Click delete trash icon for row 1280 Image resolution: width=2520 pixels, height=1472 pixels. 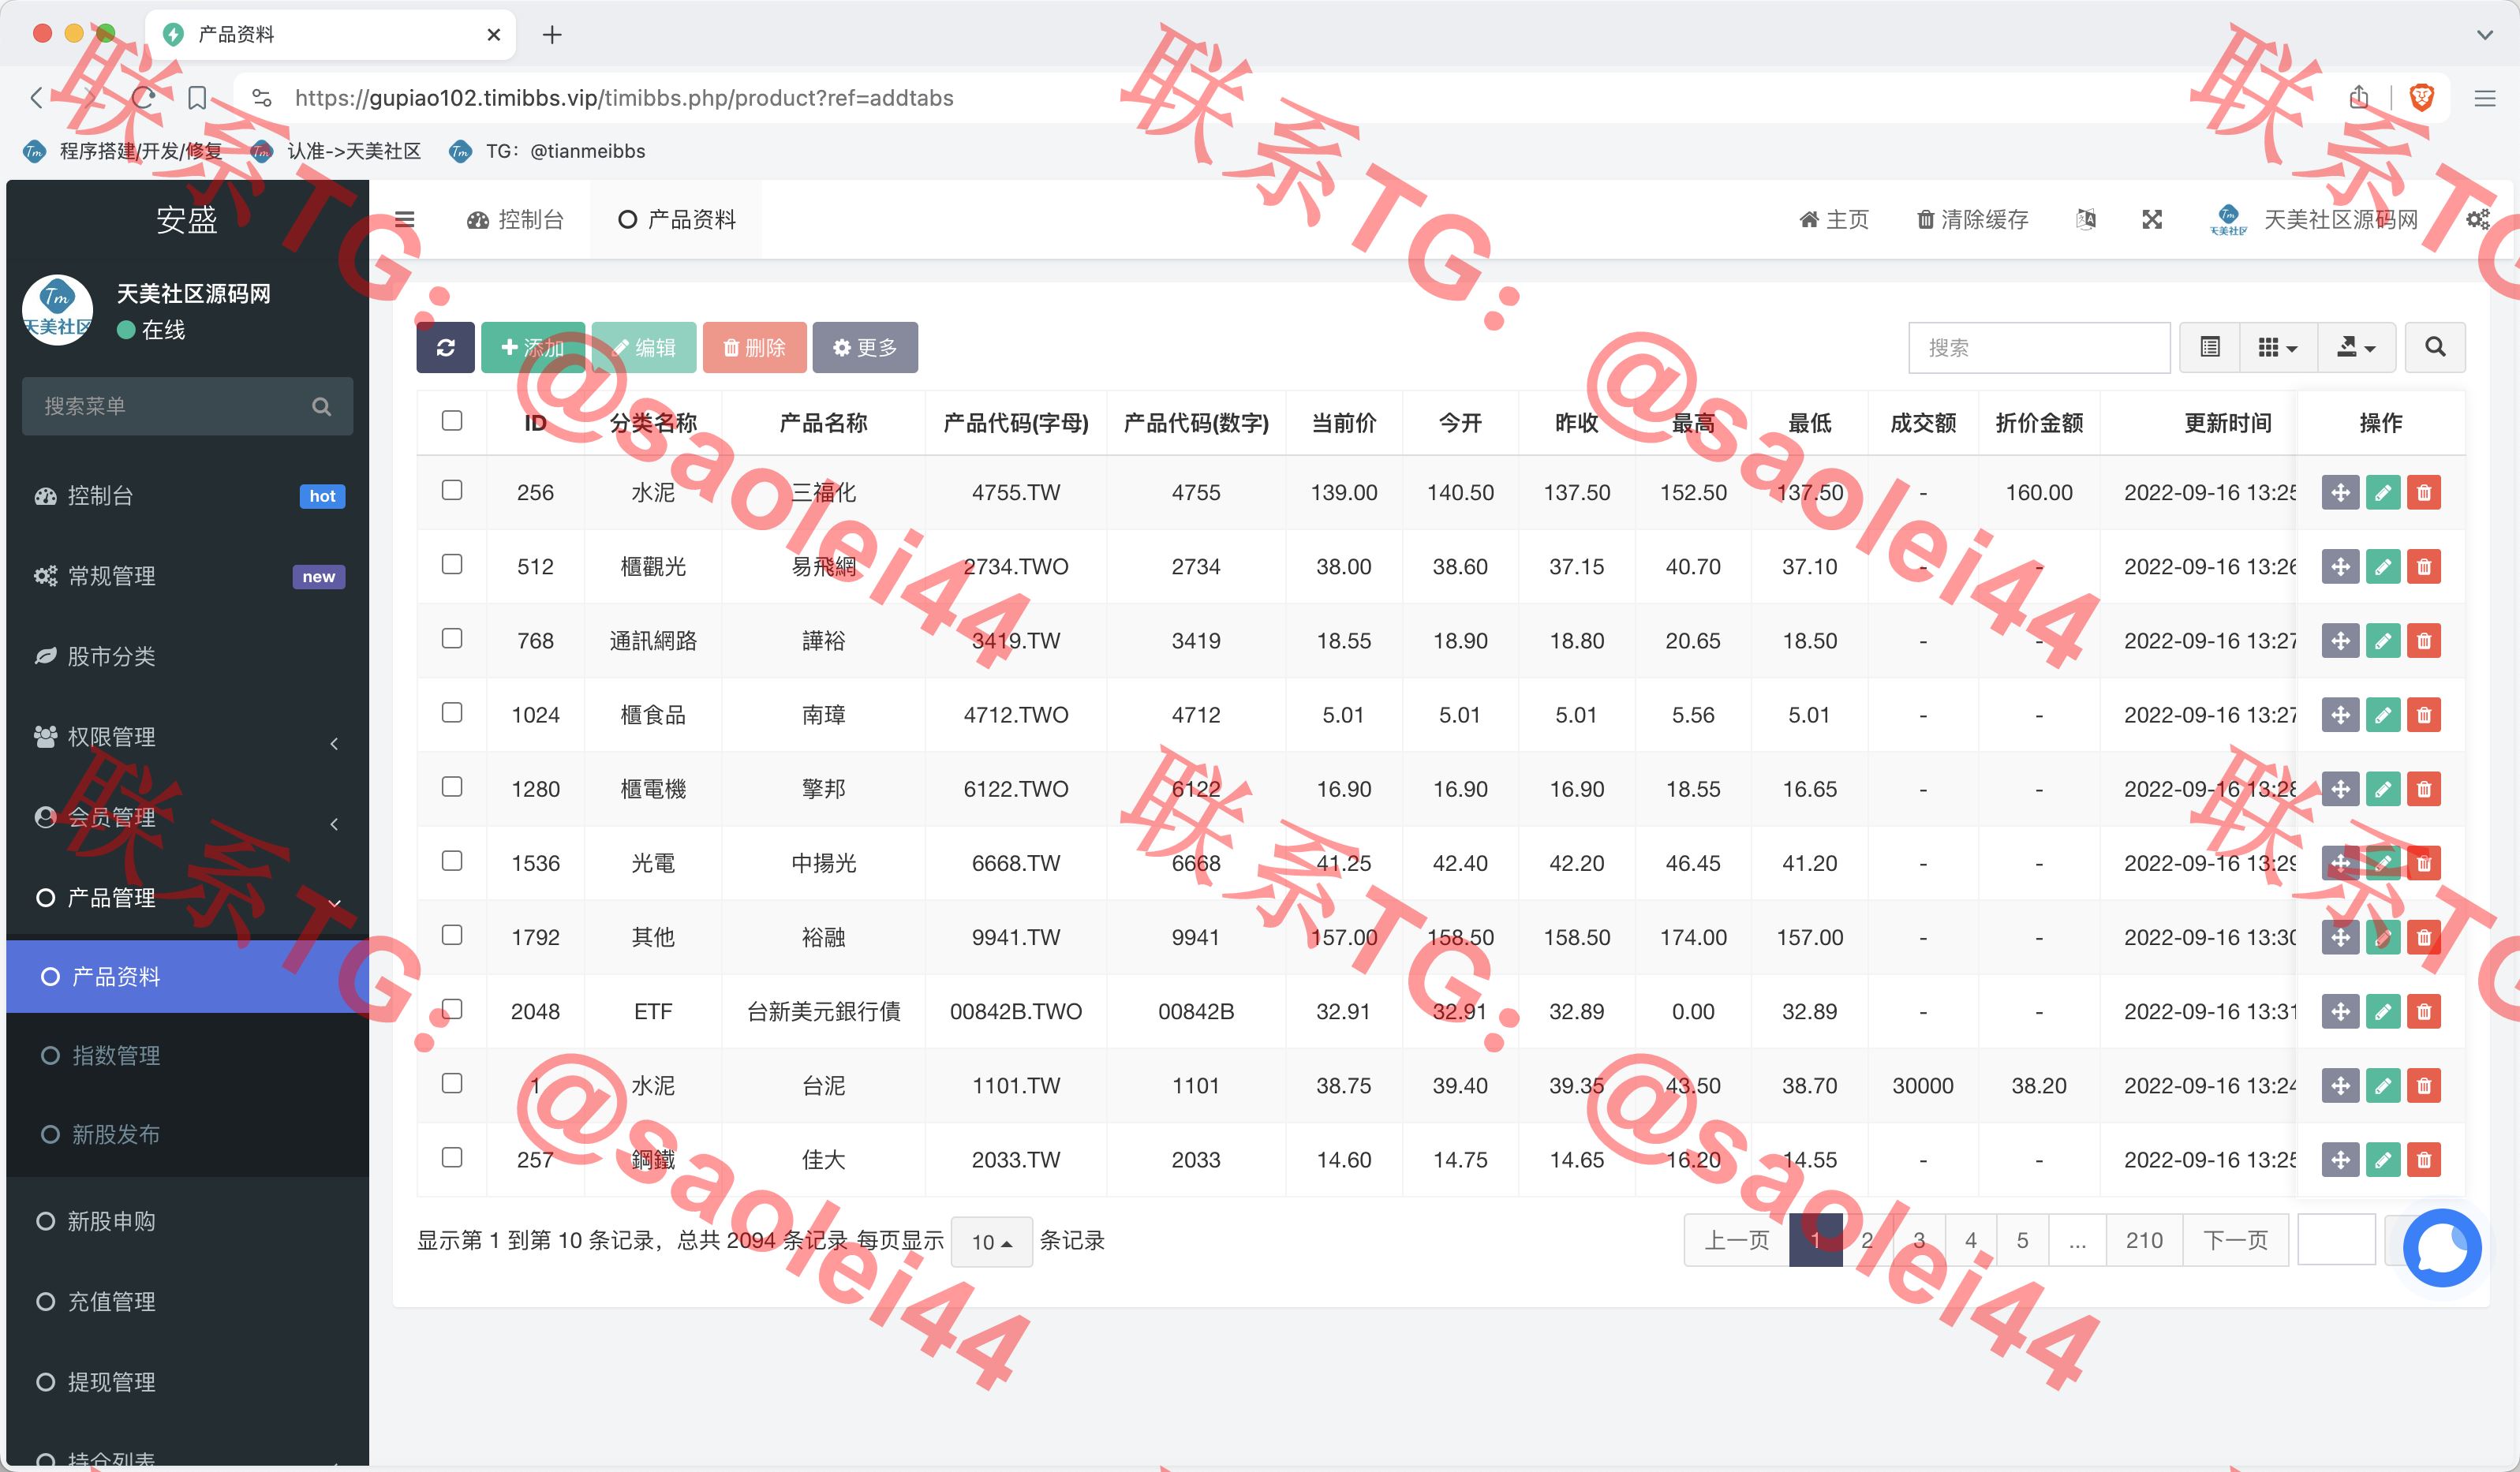tap(2424, 788)
